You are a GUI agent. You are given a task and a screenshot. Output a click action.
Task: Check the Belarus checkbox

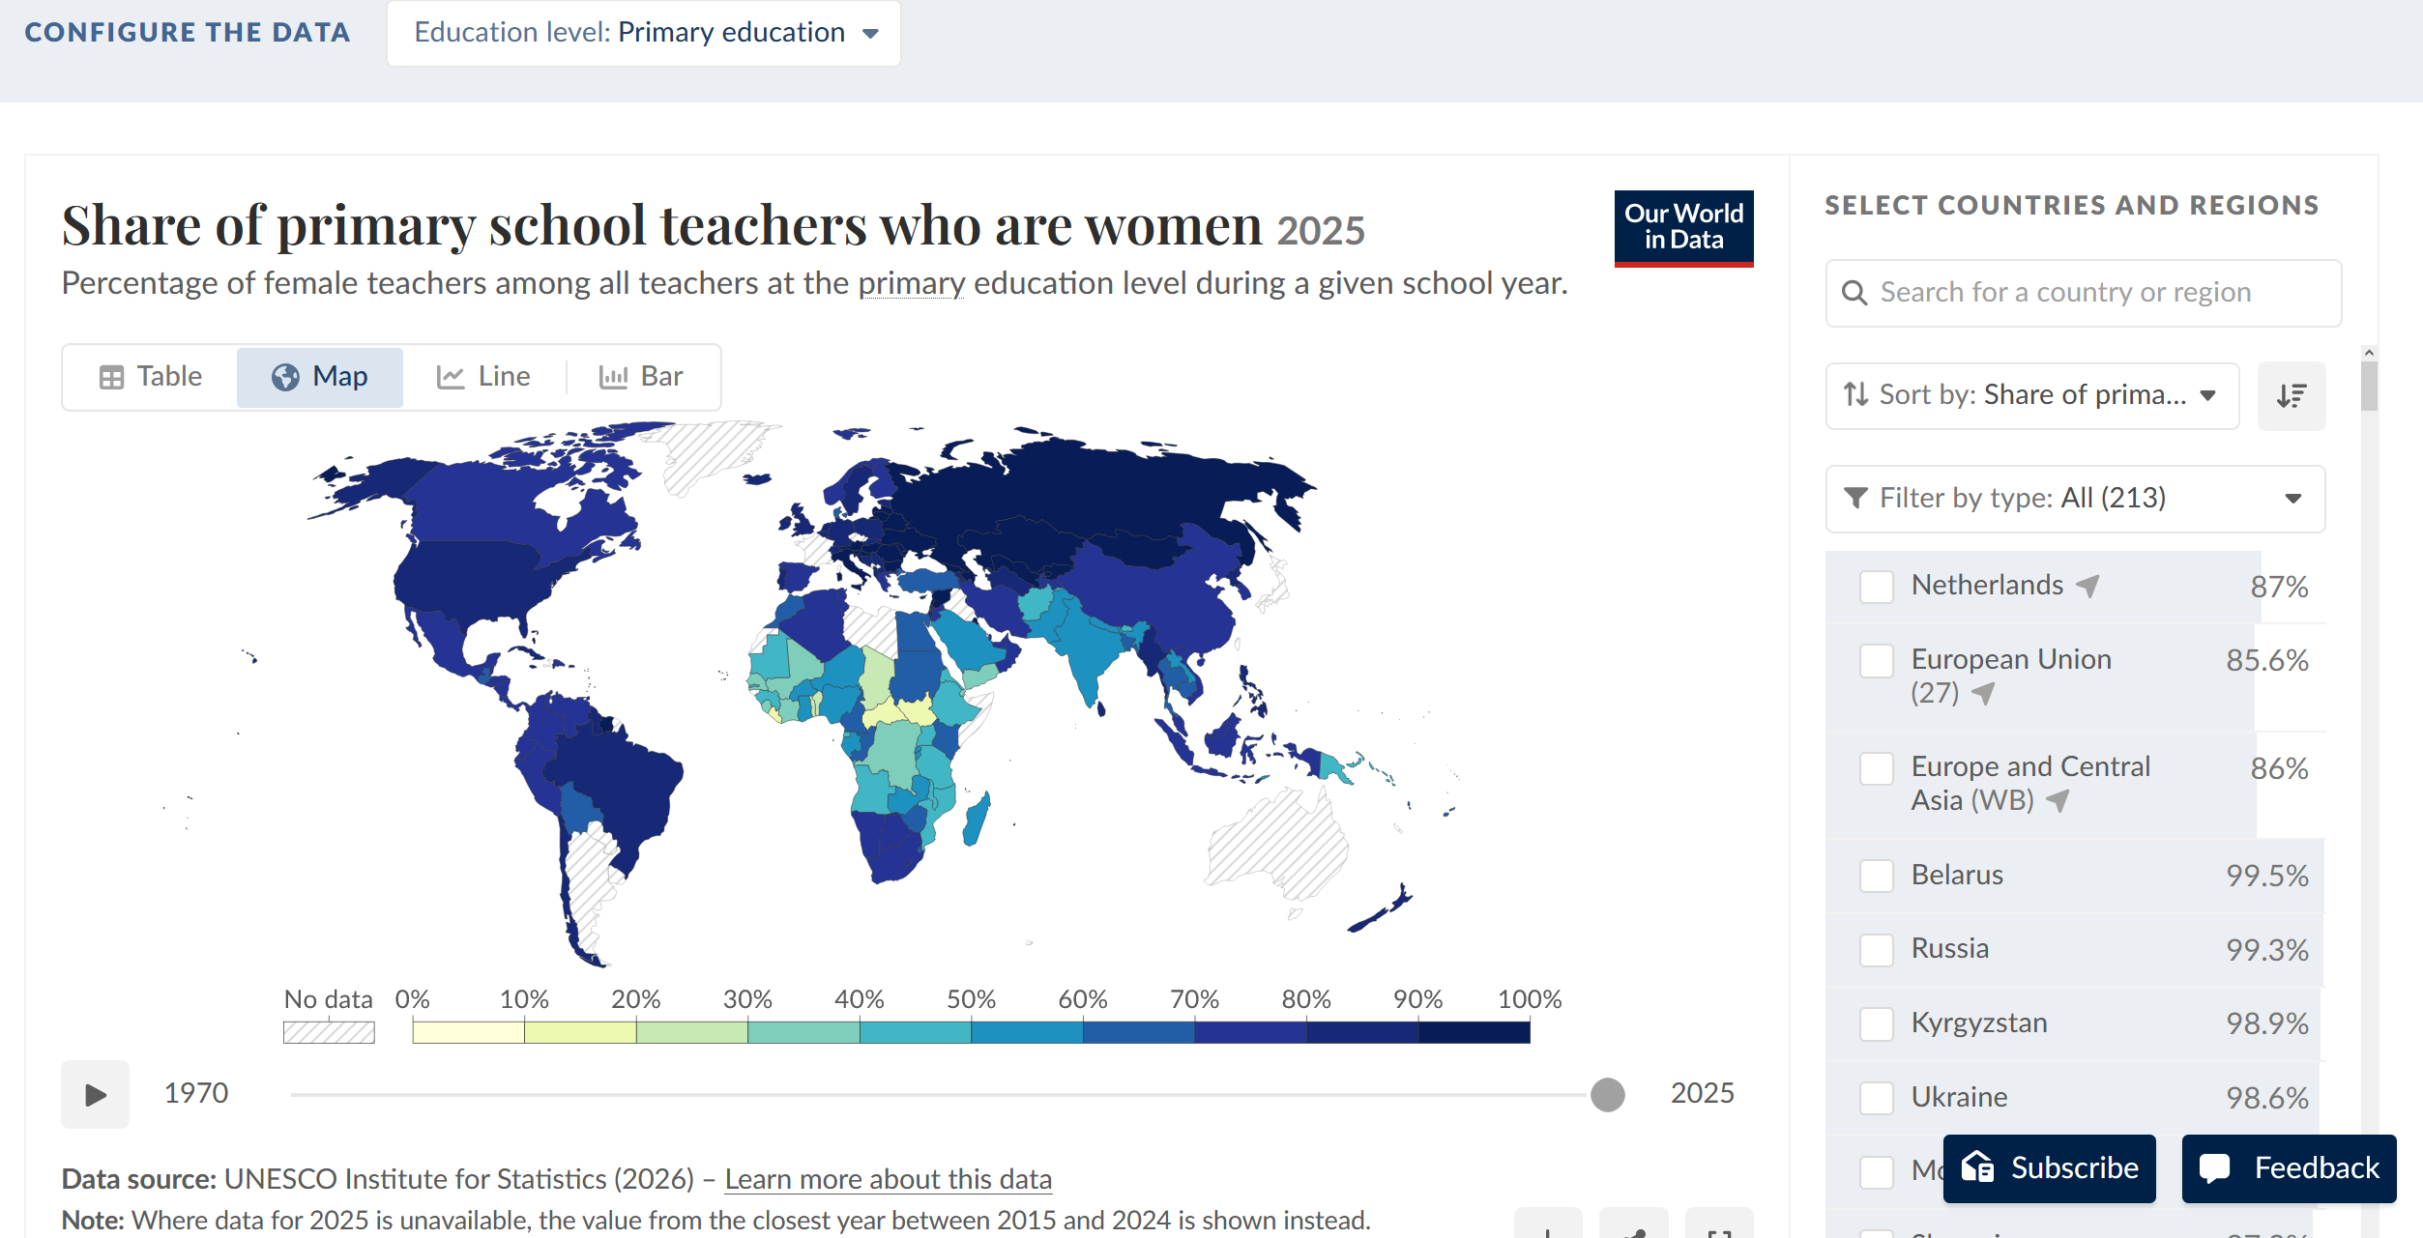[x=1876, y=876]
